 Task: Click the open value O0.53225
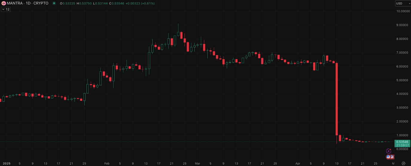coord(68,3)
